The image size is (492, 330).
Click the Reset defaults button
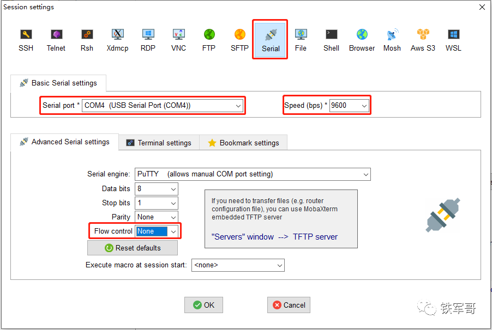133,248
